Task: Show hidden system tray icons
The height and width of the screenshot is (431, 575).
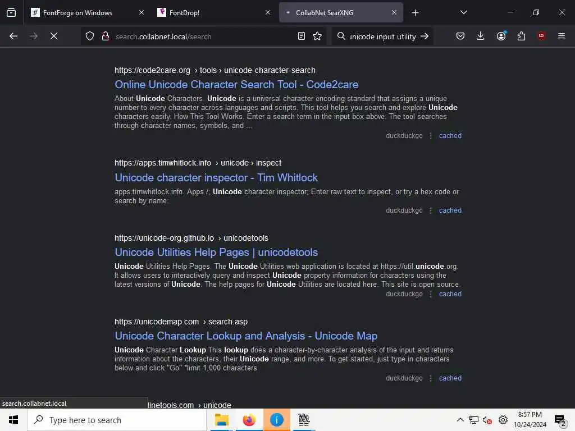Action: point(460,420)
